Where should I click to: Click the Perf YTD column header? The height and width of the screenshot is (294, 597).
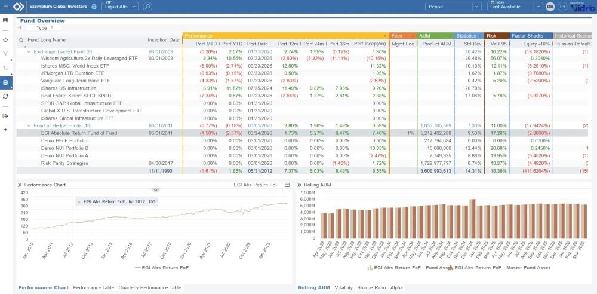click(x=232, y=44)
